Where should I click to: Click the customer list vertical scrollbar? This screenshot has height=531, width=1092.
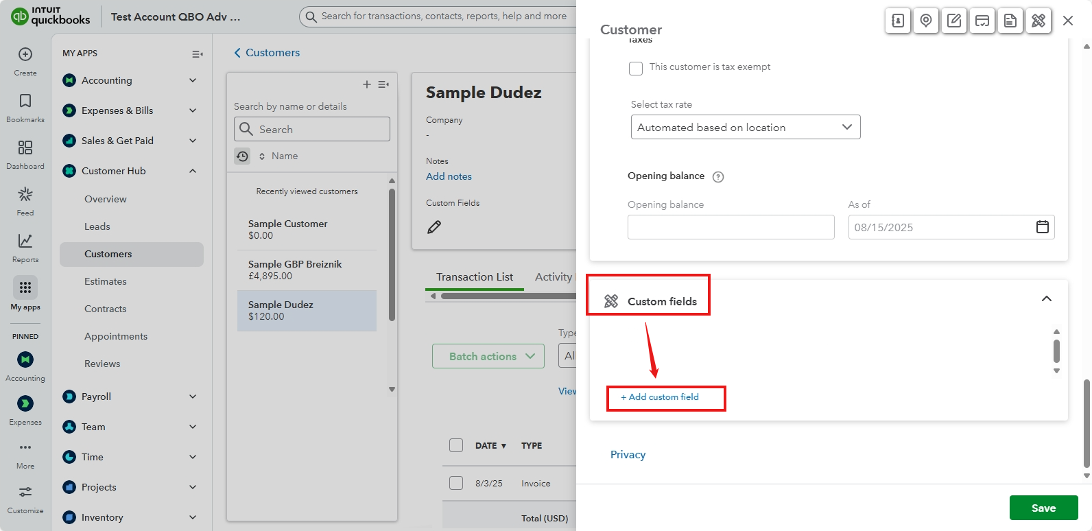coord(392,255)
